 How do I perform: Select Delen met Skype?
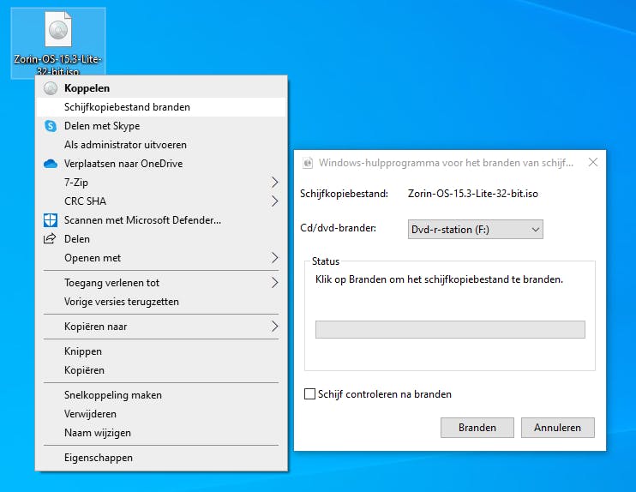(161, 126)
